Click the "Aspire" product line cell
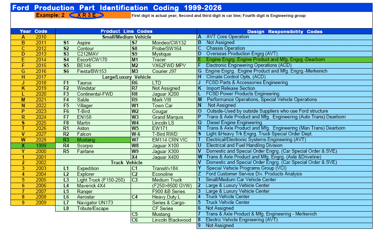Image resolution: width=377 pixels, height=235 pixels. (84, 43)
